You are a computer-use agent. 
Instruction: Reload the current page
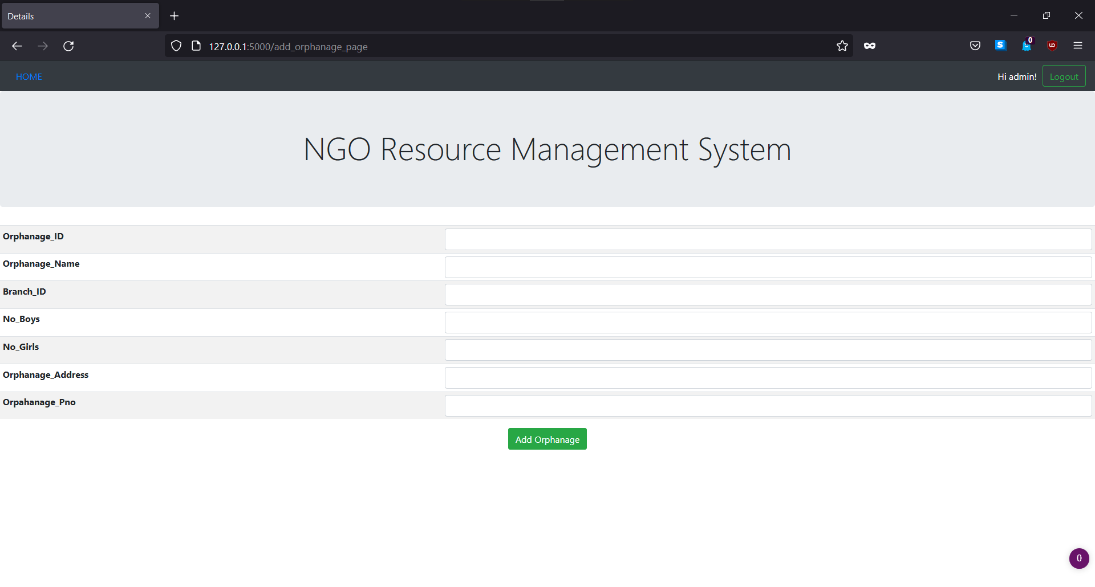click(x=68, y=46)
